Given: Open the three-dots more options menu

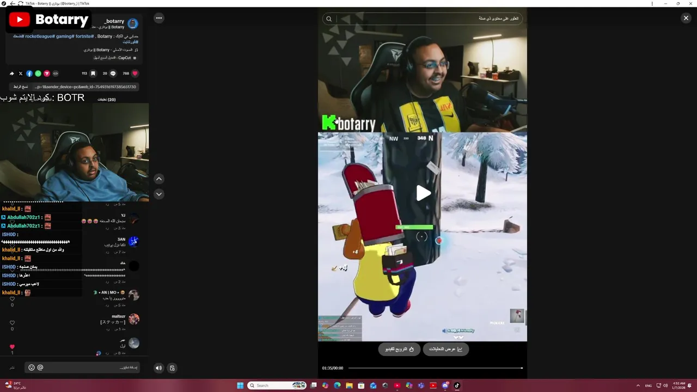Looking at the screenshot, I should 158,18.
